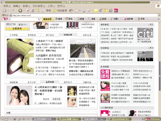Click the green Forward arrow button
This screenshot has height=121, width=161.
coord(20,10)
